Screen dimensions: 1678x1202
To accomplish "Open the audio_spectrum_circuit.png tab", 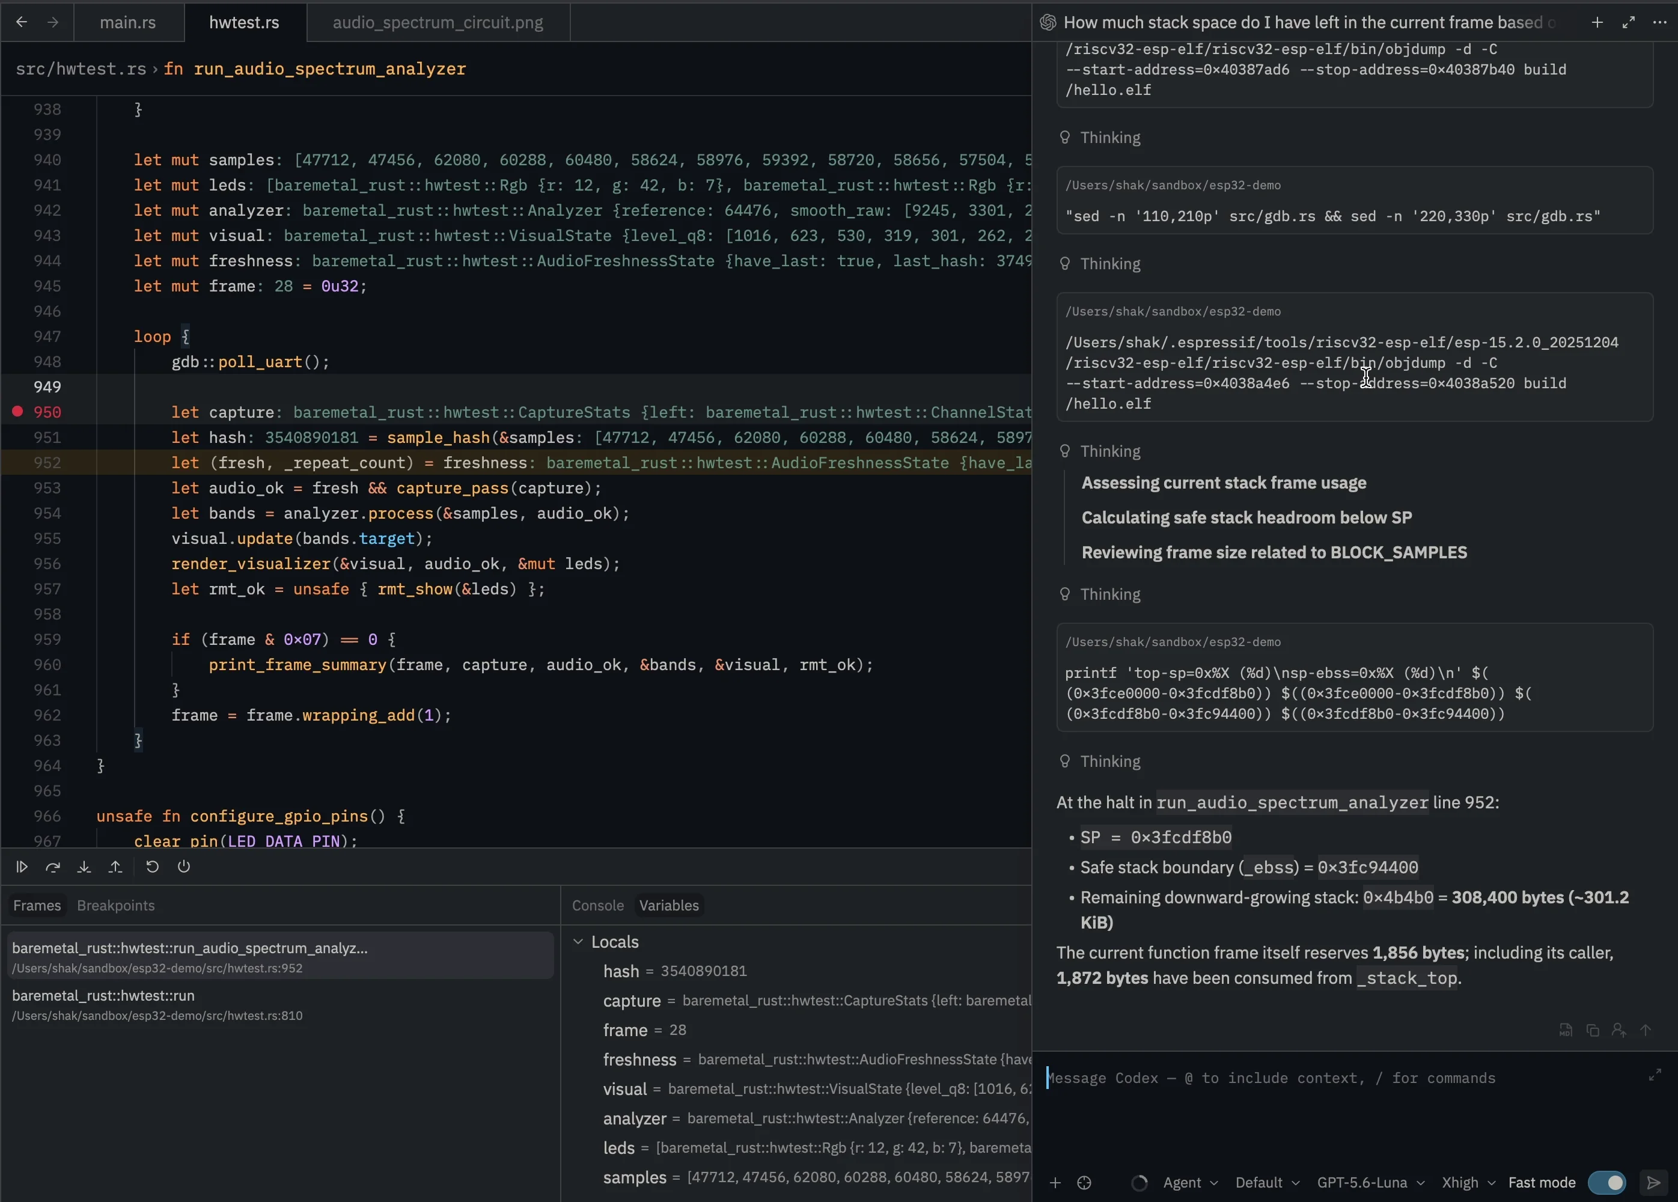I will click(438, 22).
